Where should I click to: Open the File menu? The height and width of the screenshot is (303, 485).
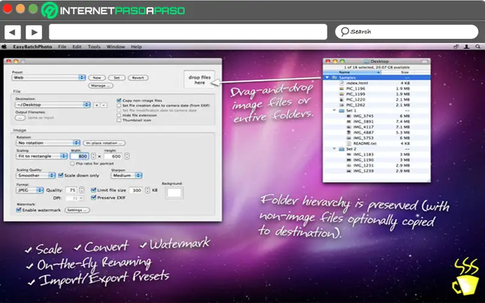pyautogui.click(x=62, y=47)
